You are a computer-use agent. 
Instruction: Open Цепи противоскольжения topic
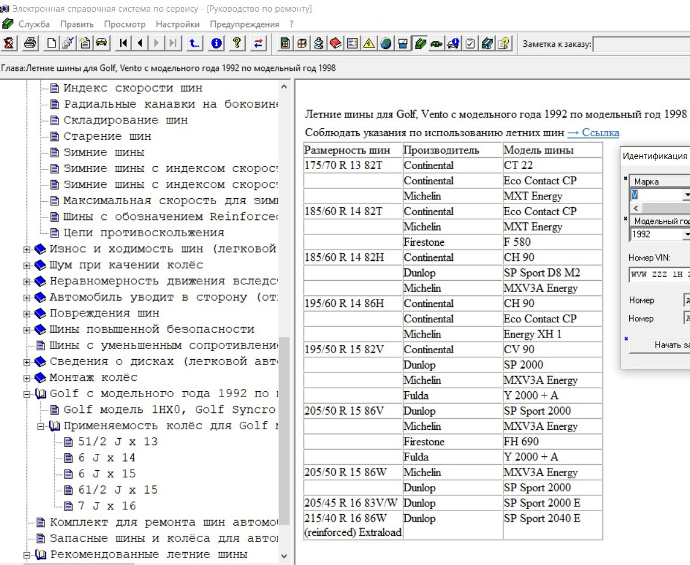coord(144,232)
